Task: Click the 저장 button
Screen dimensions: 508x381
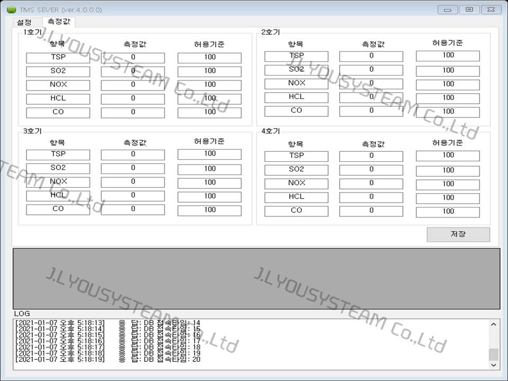Action: pos(458,234)
